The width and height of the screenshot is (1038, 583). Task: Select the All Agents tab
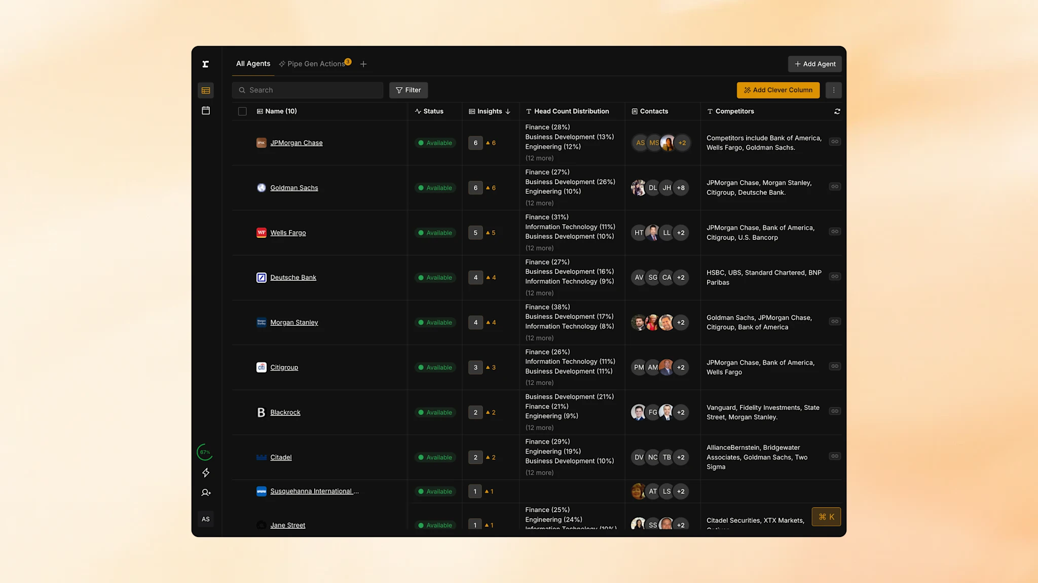[x=253, y=64]
